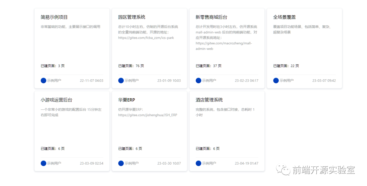Open the 小游戏运营后台 card title

[x=56, y=100]
